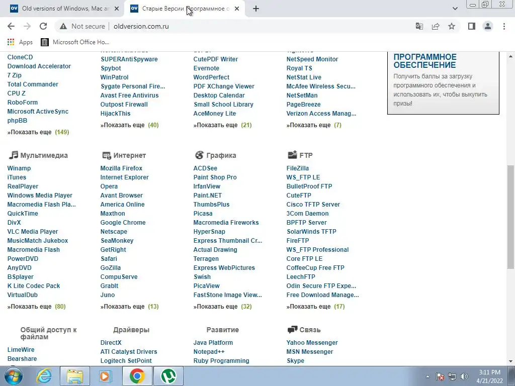Close the Old versions of Windows tab

117,9
